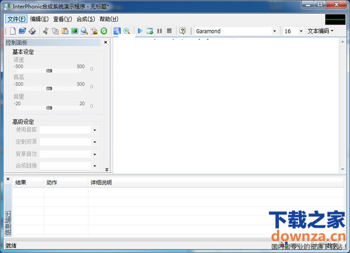Viewport: 350px width, 253px height.
Task: Synthesize to file with export icon
Action: [150, 31]
